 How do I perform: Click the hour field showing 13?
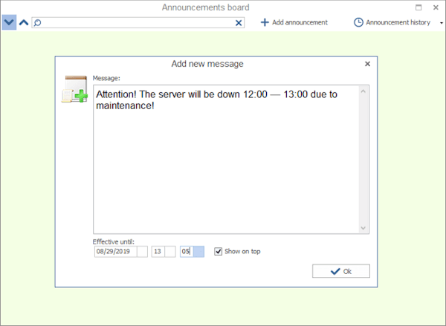point(158,252)
